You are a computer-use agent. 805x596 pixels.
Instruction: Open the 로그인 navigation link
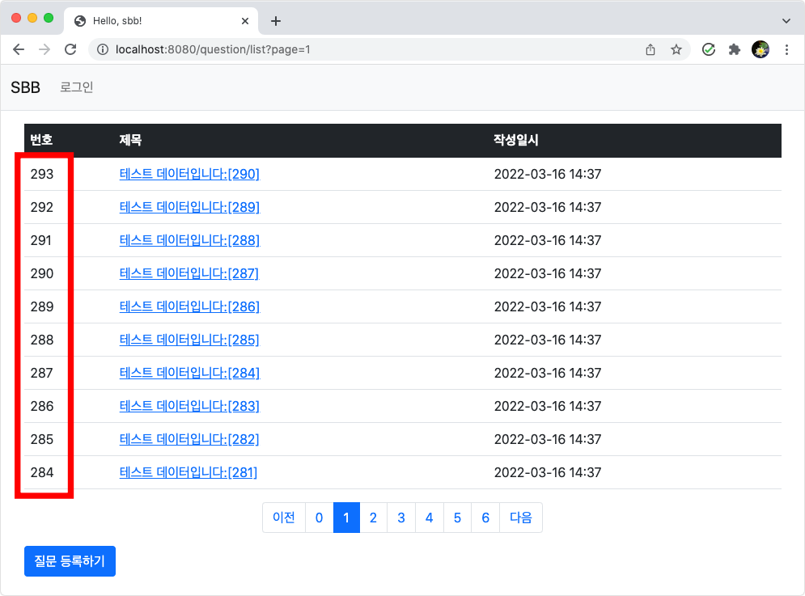click(x=77, y=87)
